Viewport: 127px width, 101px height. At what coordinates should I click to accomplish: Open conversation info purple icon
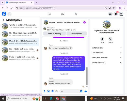point(84,22)
